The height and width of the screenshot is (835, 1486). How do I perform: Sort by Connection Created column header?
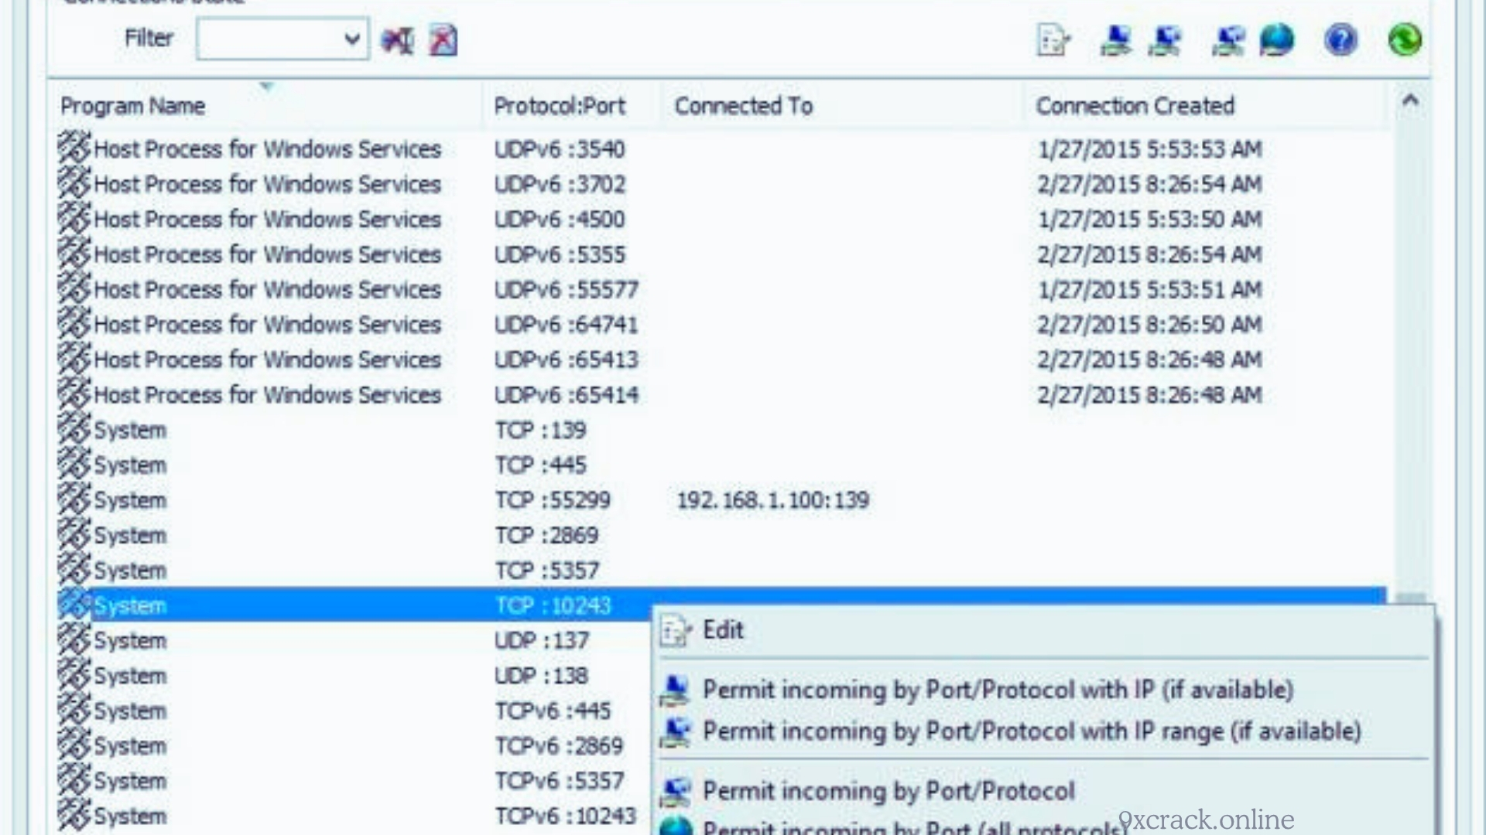pyautogui.click(x=1205, y=106)
